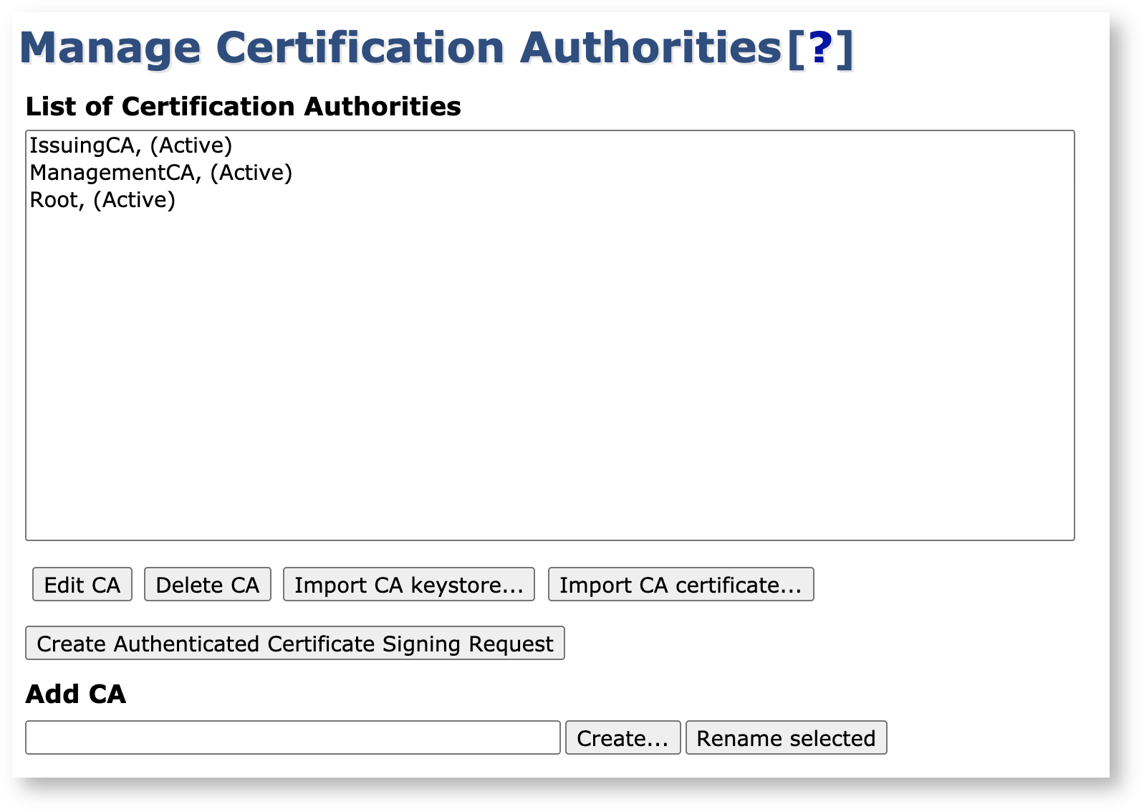1144x812 pixels.
Task: Select IssuingCA in the authorities list
Action: [82, 145]
